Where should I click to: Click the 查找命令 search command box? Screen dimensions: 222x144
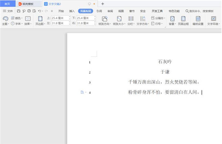click(x=200, y=11)
